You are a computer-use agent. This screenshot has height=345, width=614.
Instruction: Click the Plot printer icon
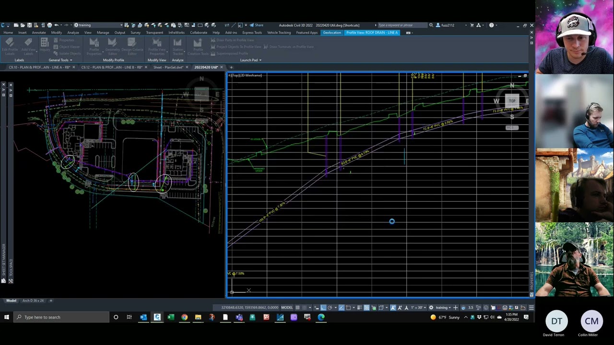pyautogui.click(x=49, y=25)
